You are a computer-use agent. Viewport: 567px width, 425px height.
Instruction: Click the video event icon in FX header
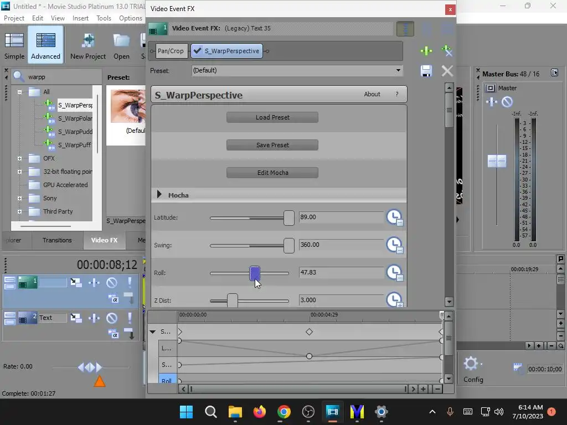coord(158,29)
